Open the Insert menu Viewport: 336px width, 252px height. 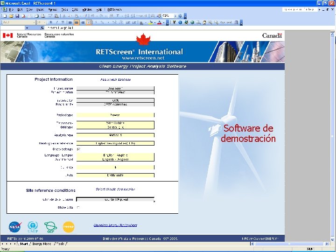pos(40,10)
